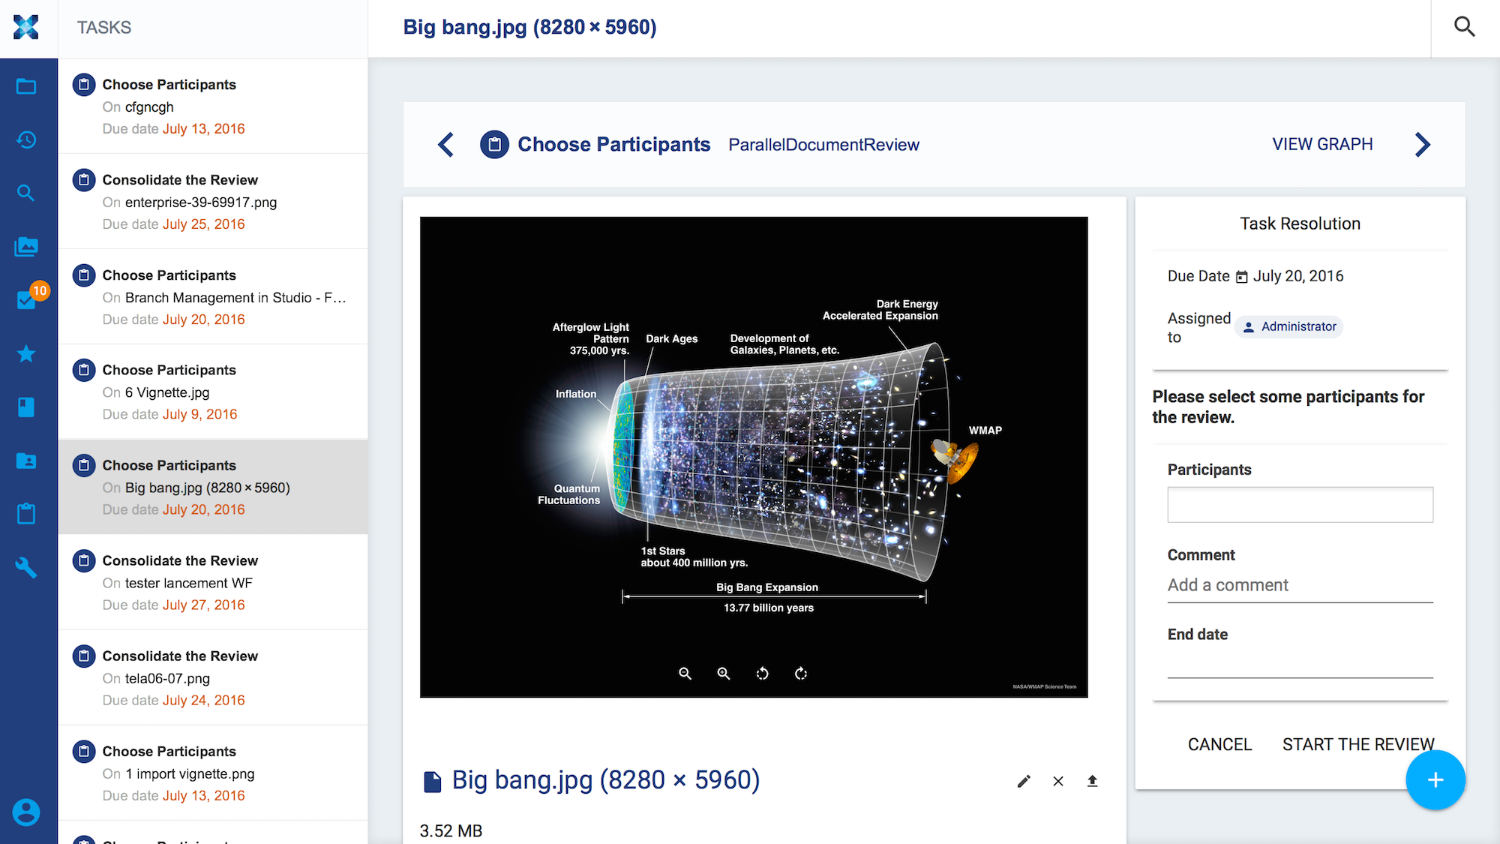The height and width of the screenshot is (844, 1500).
Task: Click the Administrator assignee tag
Action: pos(1289,326)
